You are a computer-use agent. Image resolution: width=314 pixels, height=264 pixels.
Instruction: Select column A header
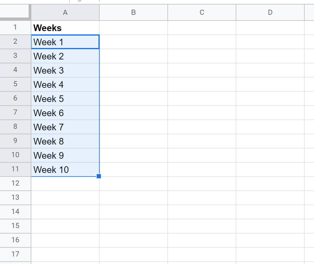click(x=65, y=12)
